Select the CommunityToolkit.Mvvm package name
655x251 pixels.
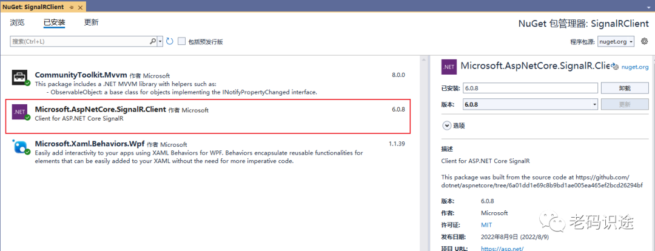click(81, 75)
